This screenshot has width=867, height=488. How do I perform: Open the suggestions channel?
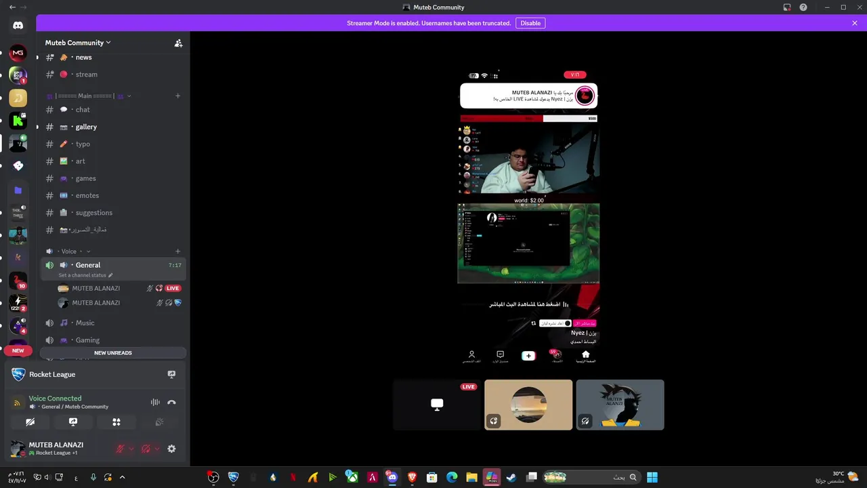pos(112,213)
